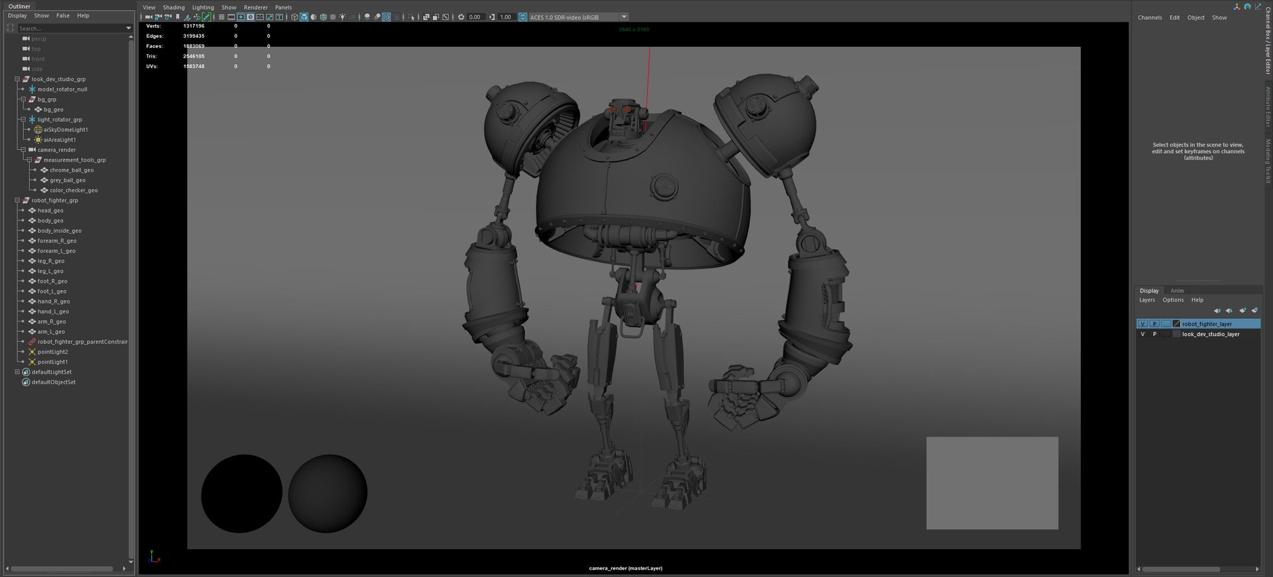1273x577 pixels.
Task: Collapse the look_dev_studio_grp node
Action: 17,79
